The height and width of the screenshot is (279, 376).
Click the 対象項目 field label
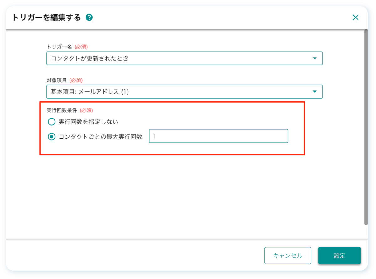click(x=57, y=80)
